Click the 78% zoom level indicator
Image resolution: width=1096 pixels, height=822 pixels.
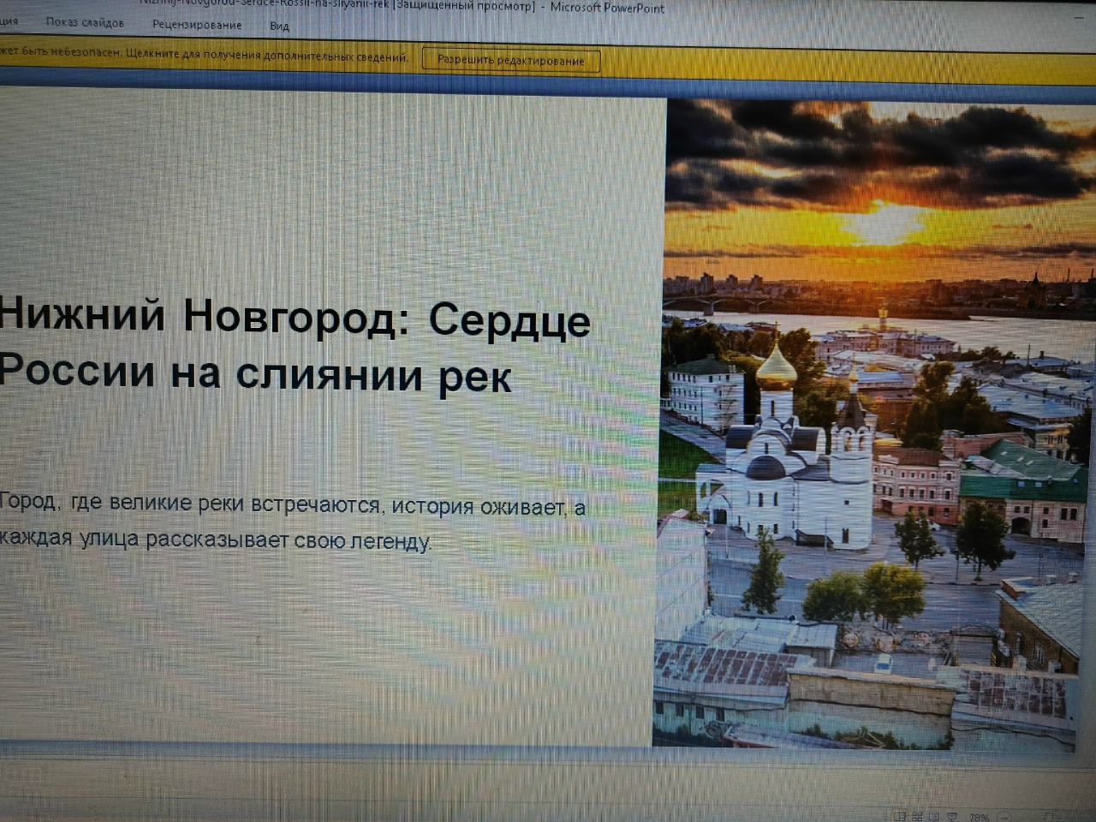pyautogui.click(x=979, y=818)
